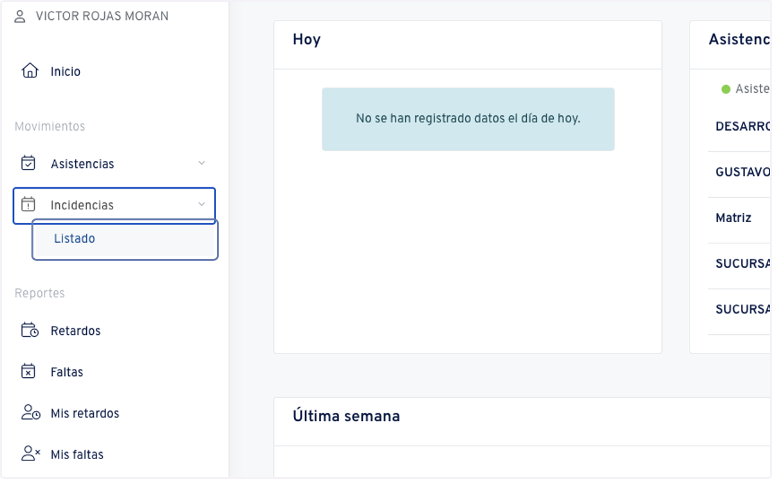772x479 pixels.
Task: Select the DESARRO row in the attendance list
Action: [x=740, y=126]
